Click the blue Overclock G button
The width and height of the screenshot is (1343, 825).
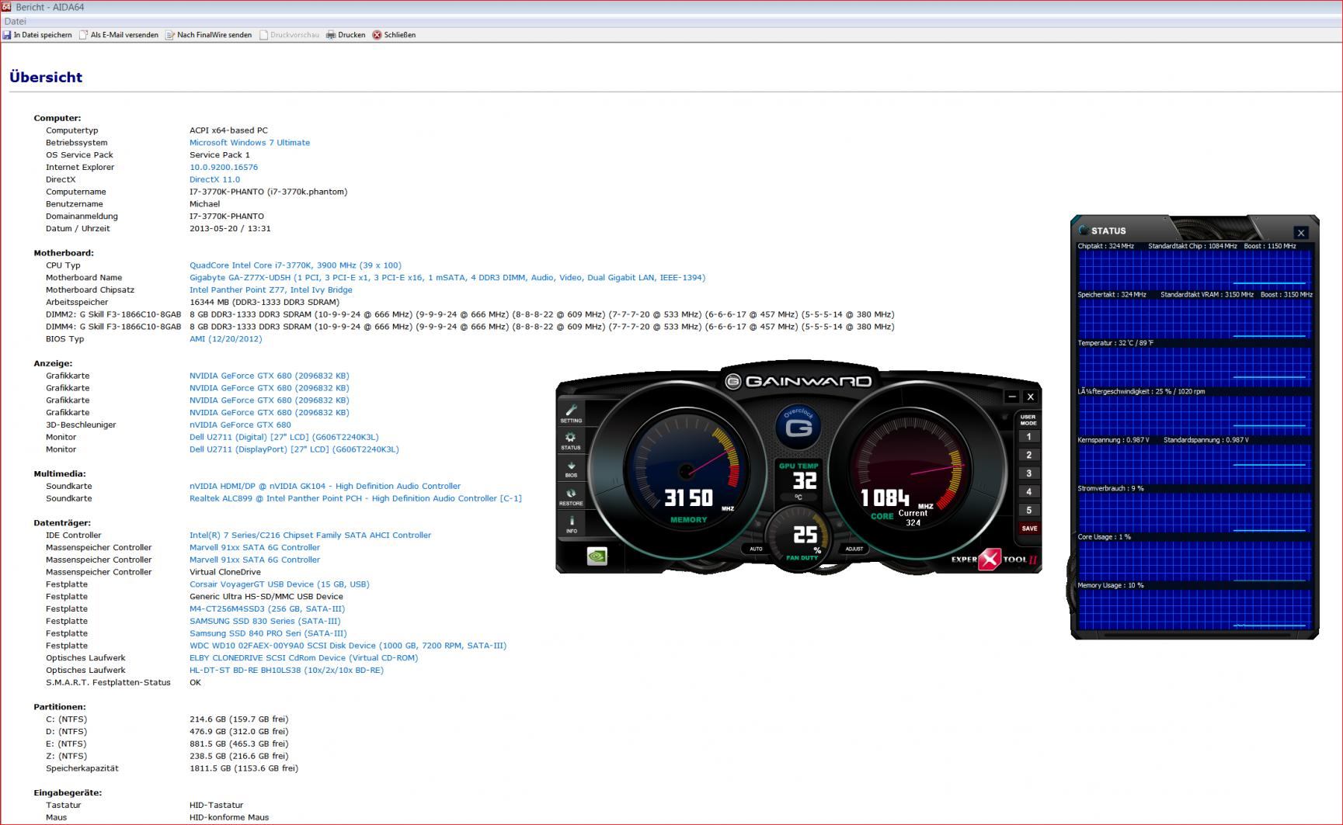click(798, 426)
